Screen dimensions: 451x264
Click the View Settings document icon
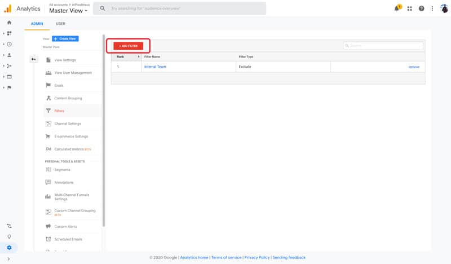click(x=48, y=60)
